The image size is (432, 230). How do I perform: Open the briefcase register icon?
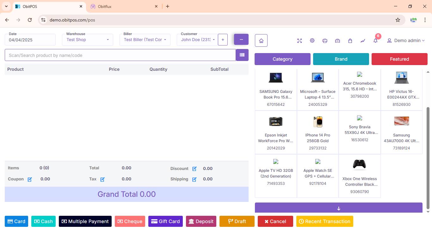[x=337, y=41]
